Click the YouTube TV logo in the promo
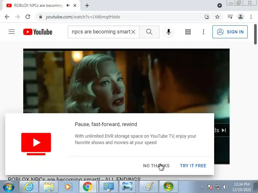This screenshot has height=193, width=258. (36, 144)
